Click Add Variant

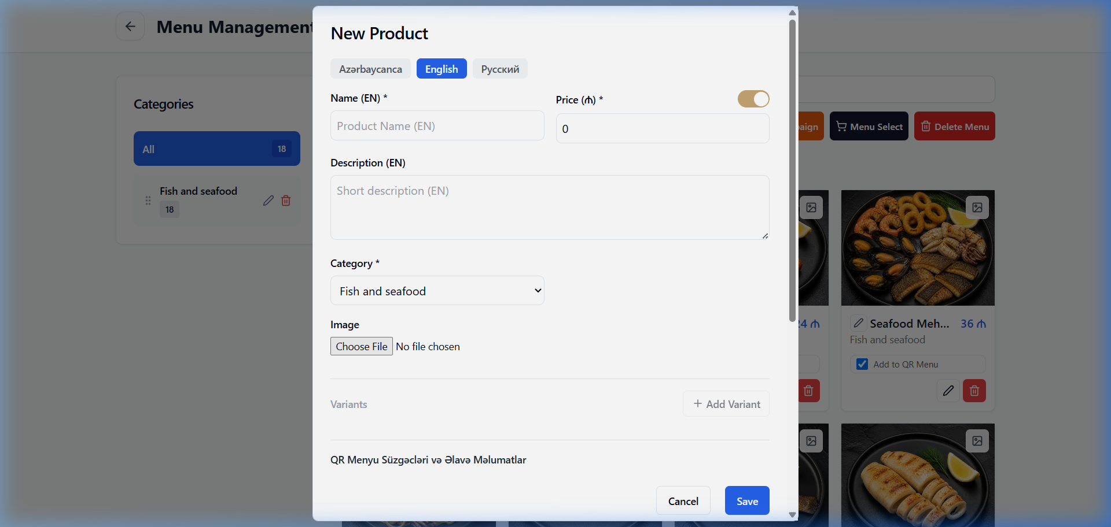pyautogui.click(x=726, y=404)
